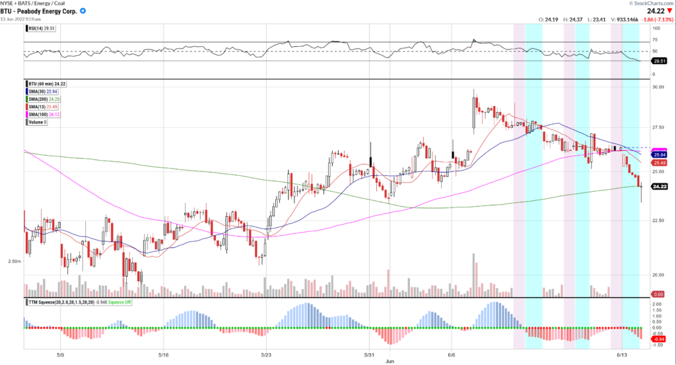Click the Squeeze Off status text
676x365 pixels.
[119, 302]
